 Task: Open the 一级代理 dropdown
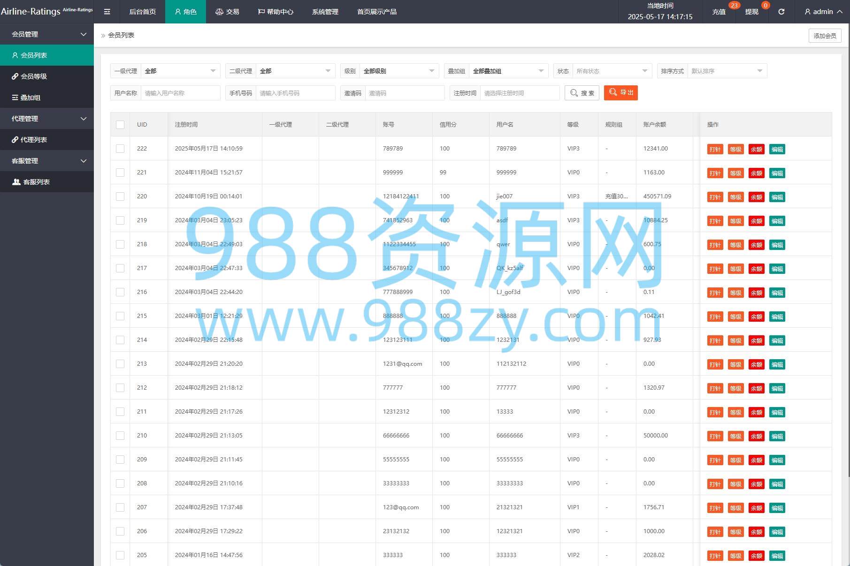pyautogui.click(x=180, y=71)
